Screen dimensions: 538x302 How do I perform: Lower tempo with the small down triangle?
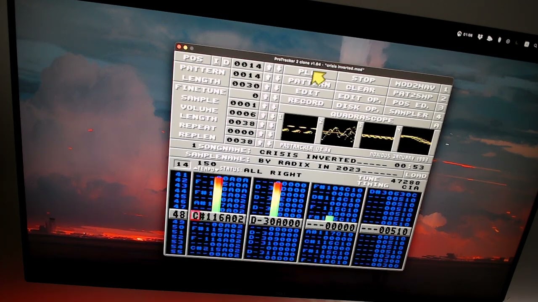pos(217,169)
